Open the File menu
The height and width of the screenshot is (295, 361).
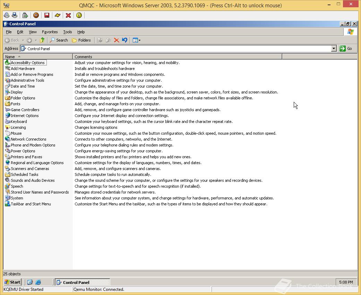(x=9, y=32)
